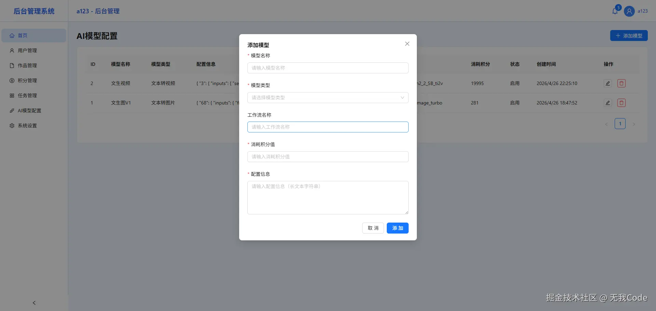Click the user avatar icon
This screenshot has width=656, height=311.
629,11
